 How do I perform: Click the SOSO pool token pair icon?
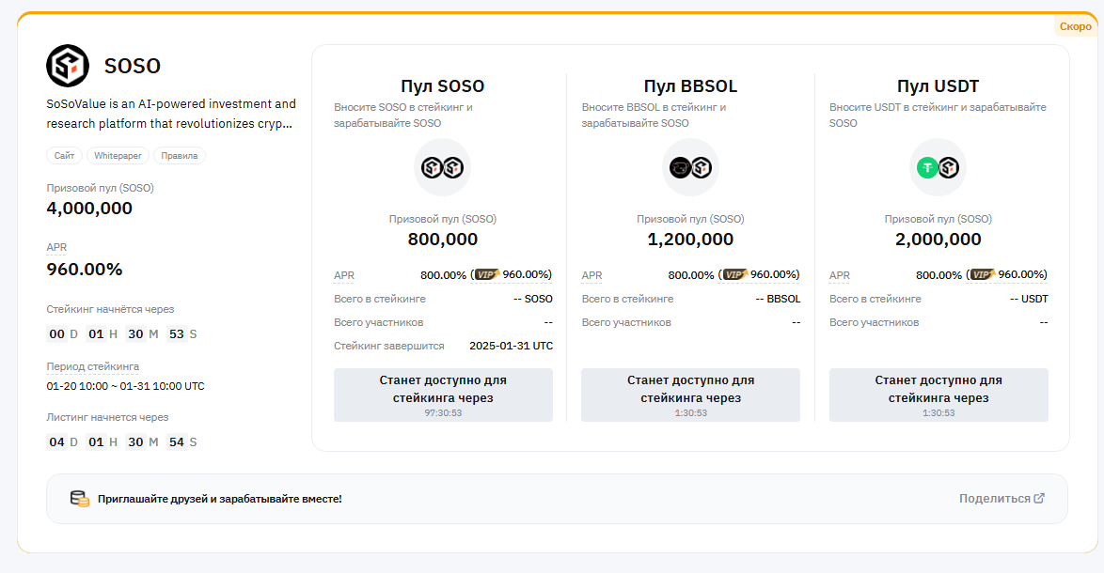pos(442,167)
